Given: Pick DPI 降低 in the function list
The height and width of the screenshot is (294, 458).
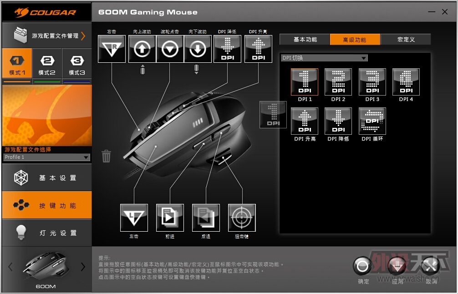Looking at the screenshot, I should [x=338, y=121].
